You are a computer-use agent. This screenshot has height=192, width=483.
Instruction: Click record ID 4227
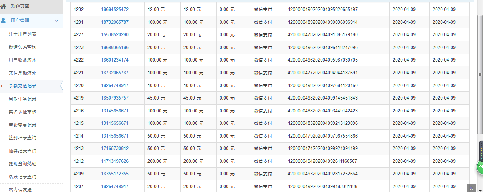coord(79,35)
